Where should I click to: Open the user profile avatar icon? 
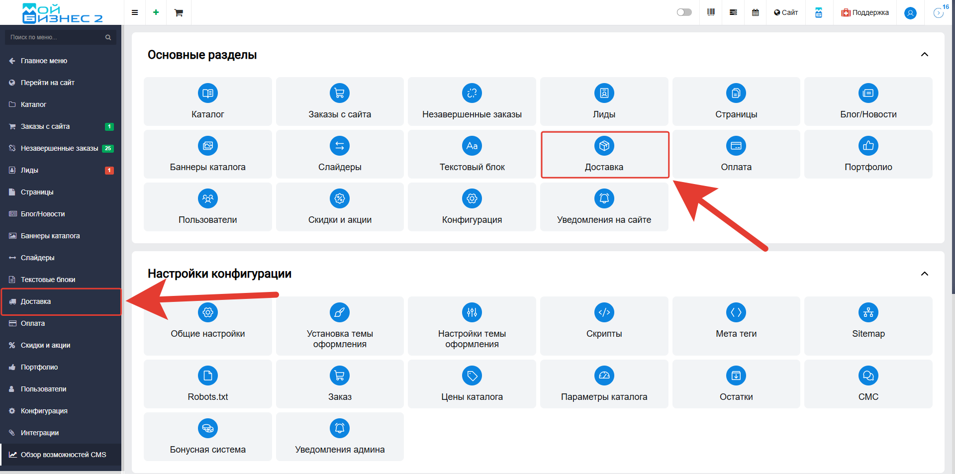point(910,13)
